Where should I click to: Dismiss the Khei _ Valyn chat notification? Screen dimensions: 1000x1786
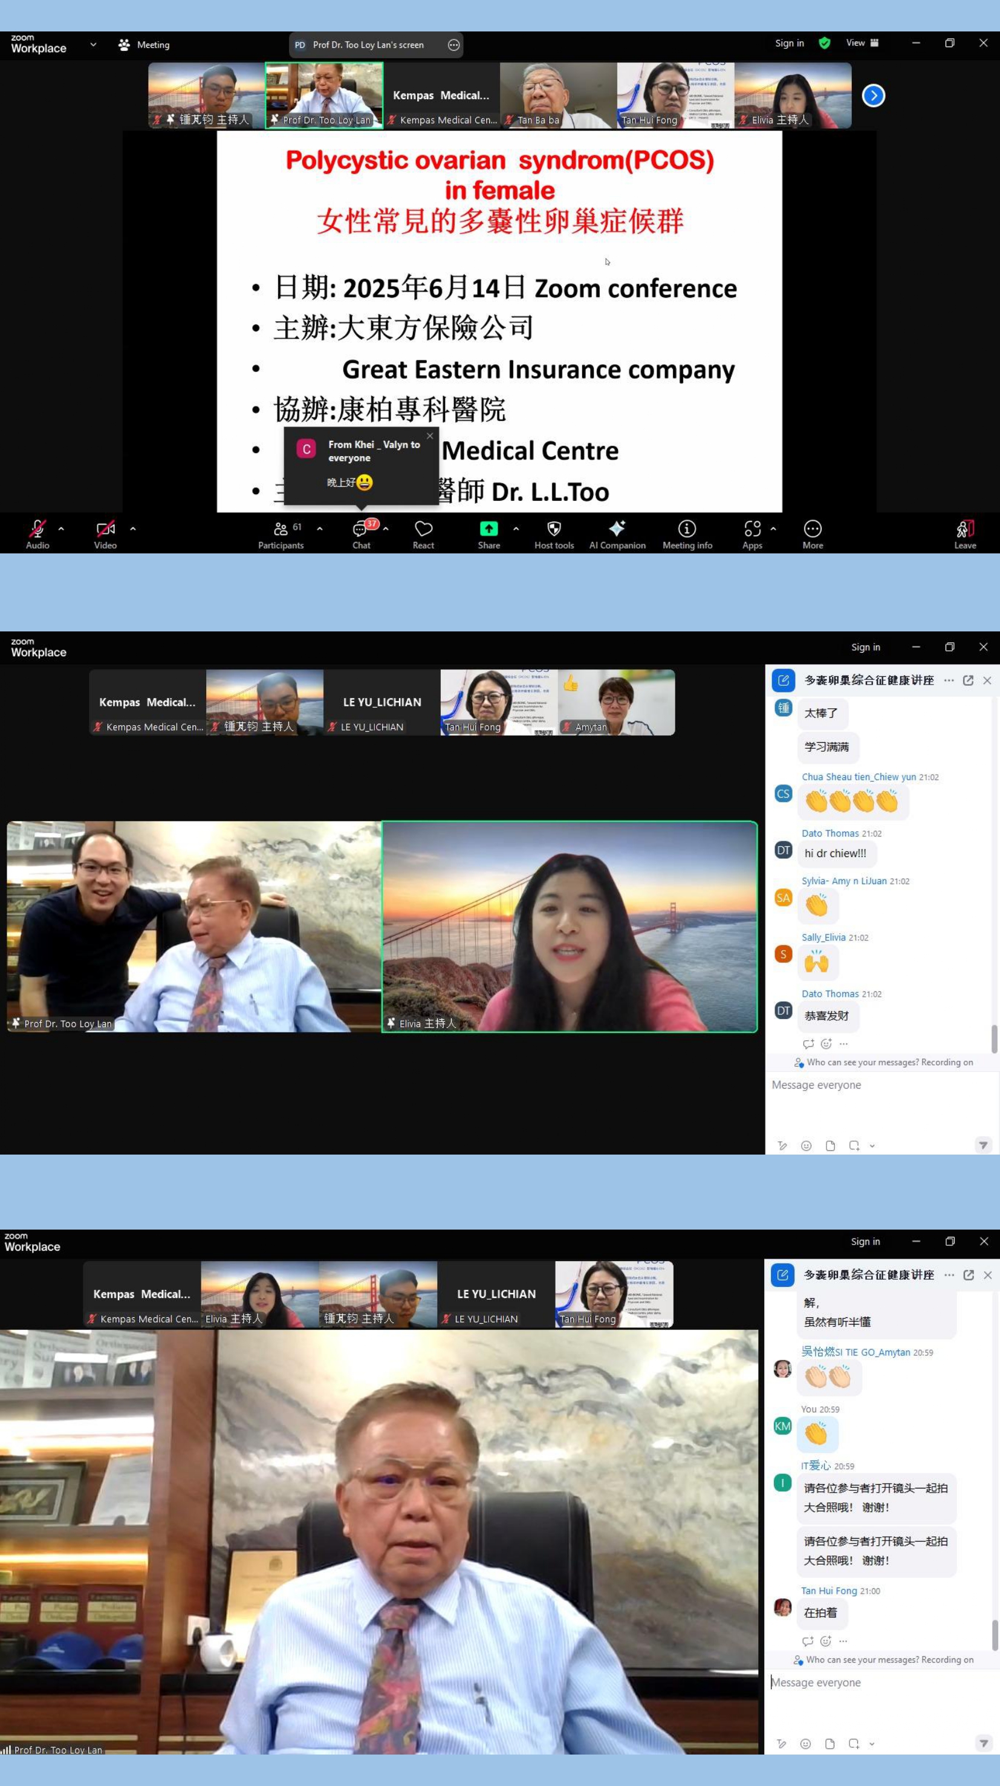[430, 436]
